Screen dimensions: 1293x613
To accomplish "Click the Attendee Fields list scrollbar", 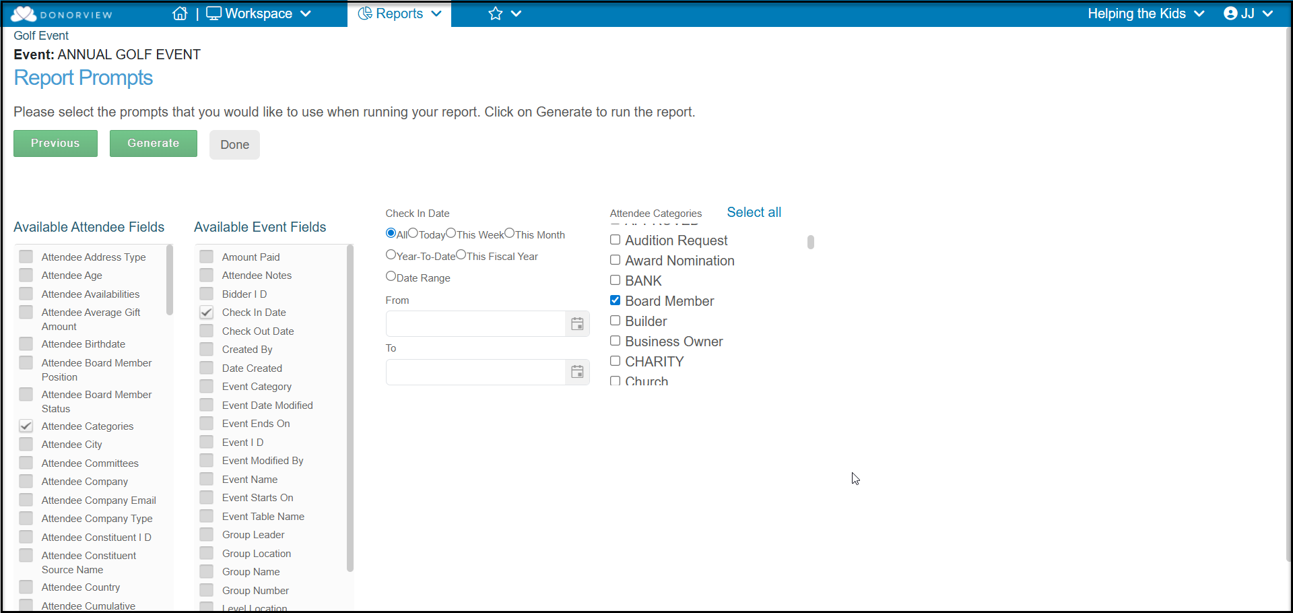I will (x=170, y=280).
